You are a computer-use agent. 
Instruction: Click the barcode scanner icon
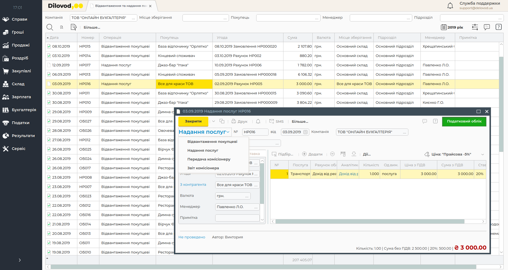pos(343,154)
